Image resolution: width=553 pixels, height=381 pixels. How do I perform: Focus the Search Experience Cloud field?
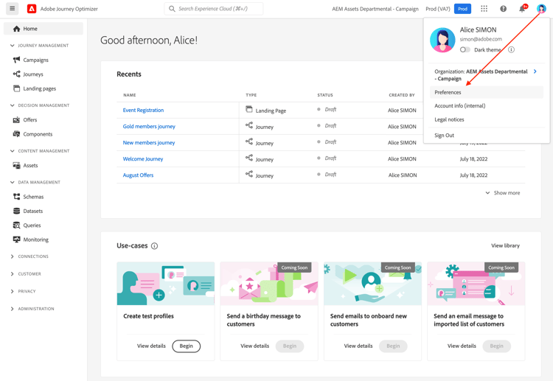[214, 9]
